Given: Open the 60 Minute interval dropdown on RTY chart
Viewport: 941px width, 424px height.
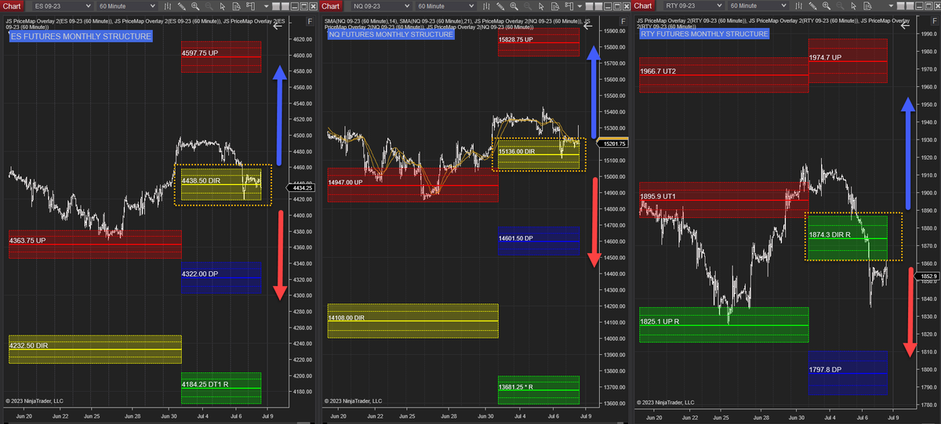Looking at the screenshot, I should tap(758, 6).
